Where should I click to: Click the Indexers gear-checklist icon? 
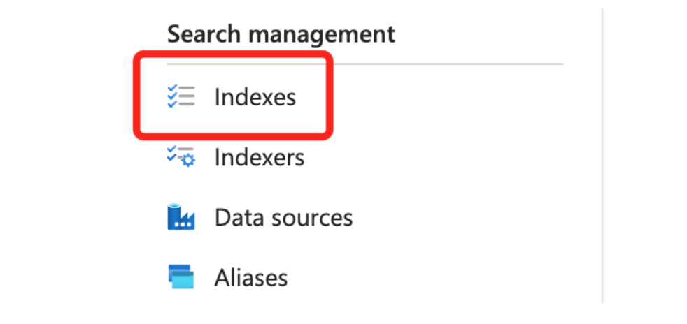click(x=180, y=156)
